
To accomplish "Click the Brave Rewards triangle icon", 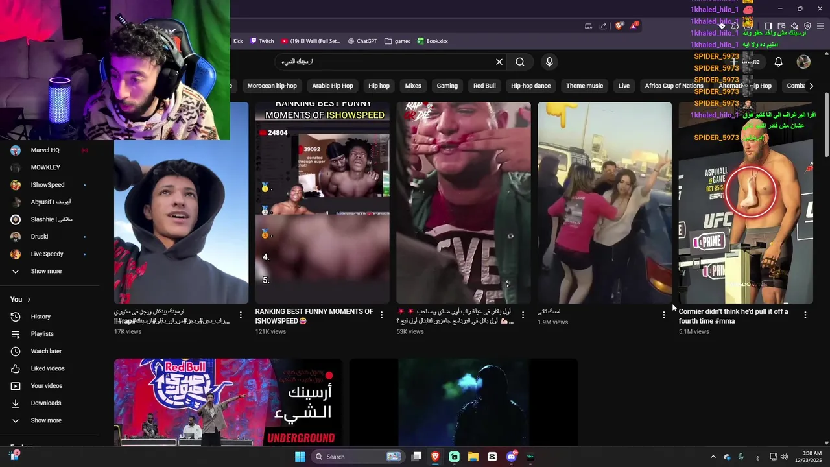I will click(x=634, y=26).
